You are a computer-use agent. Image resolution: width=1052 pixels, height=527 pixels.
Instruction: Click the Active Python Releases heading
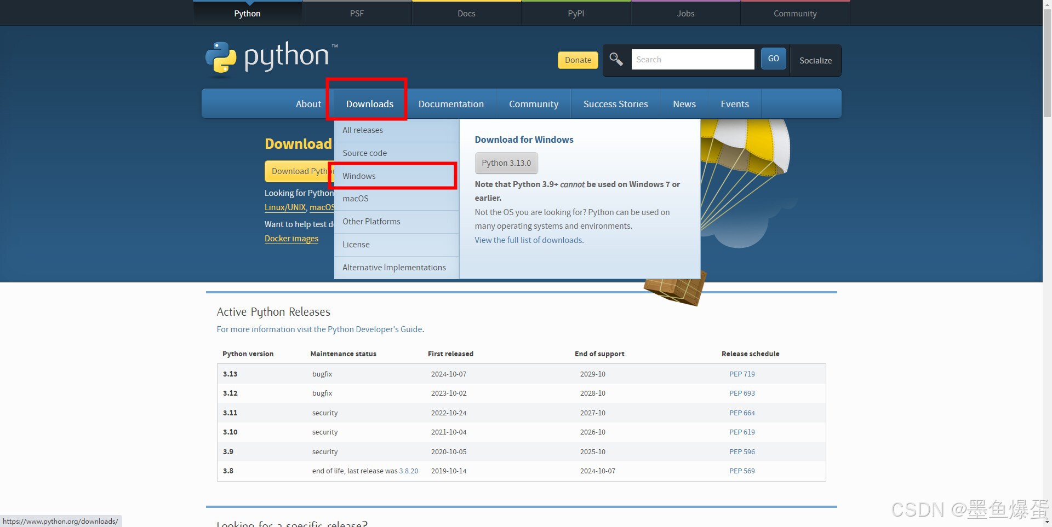pyautogui.click(x=273, y=312)
